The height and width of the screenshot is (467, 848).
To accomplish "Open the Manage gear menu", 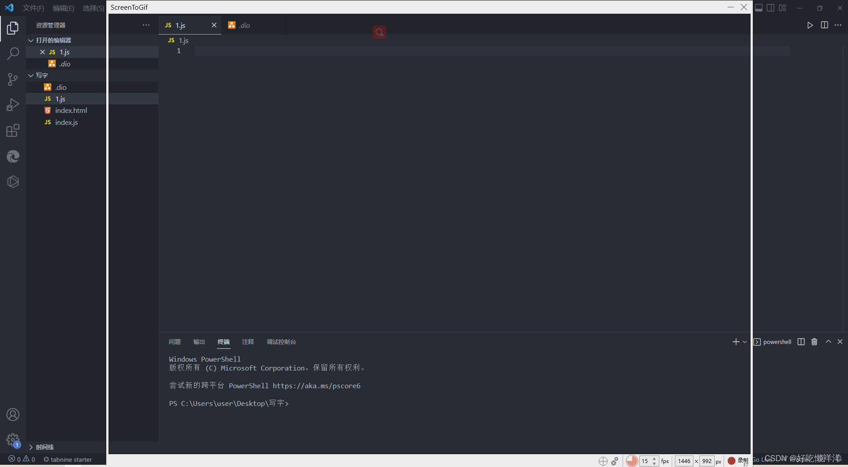I will click(x=13, y=440).
